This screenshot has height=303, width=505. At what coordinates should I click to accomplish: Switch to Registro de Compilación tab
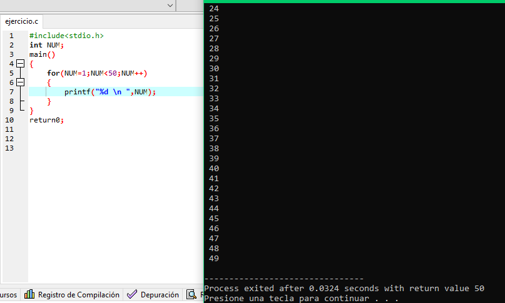coord(72,295)
